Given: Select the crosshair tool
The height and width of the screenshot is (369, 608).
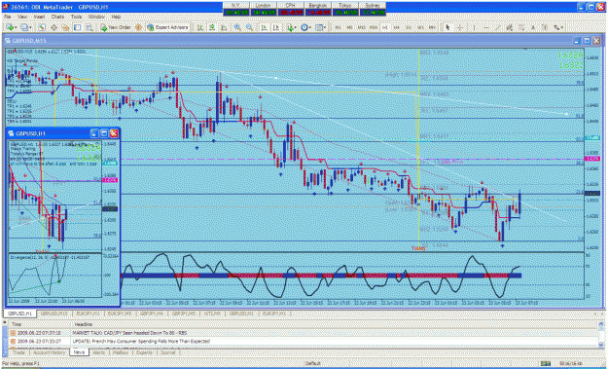Looking at the screenshot, I should (x=460, y=27).
